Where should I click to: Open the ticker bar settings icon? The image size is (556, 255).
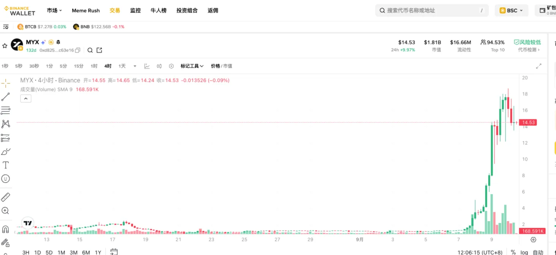point(6,27)
